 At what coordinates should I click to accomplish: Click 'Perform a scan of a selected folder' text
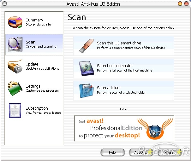(x=121, y=93)
